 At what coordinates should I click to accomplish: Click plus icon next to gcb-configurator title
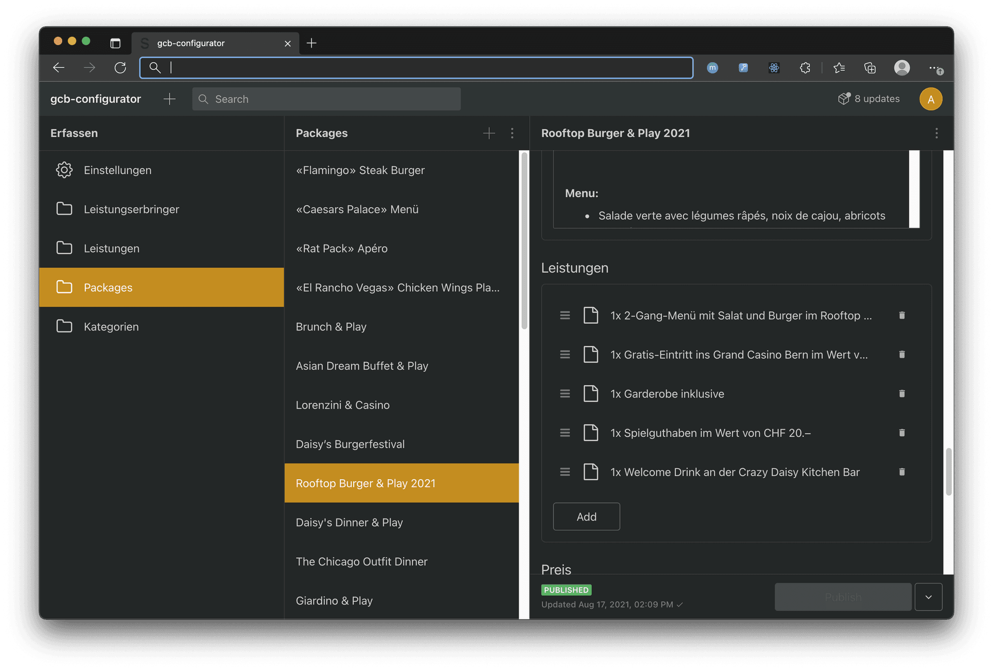click(x=169, y=99)
